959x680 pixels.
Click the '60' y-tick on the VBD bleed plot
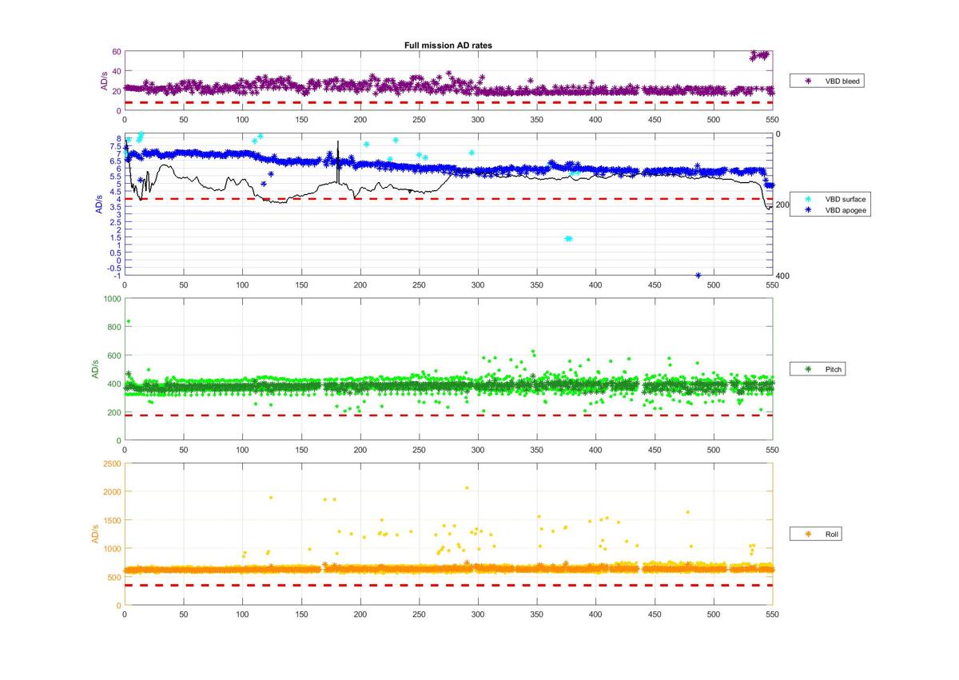tap(116, 52)
